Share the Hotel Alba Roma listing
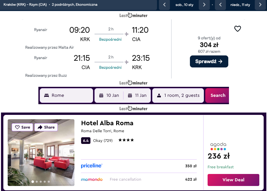 click(46, 127)
